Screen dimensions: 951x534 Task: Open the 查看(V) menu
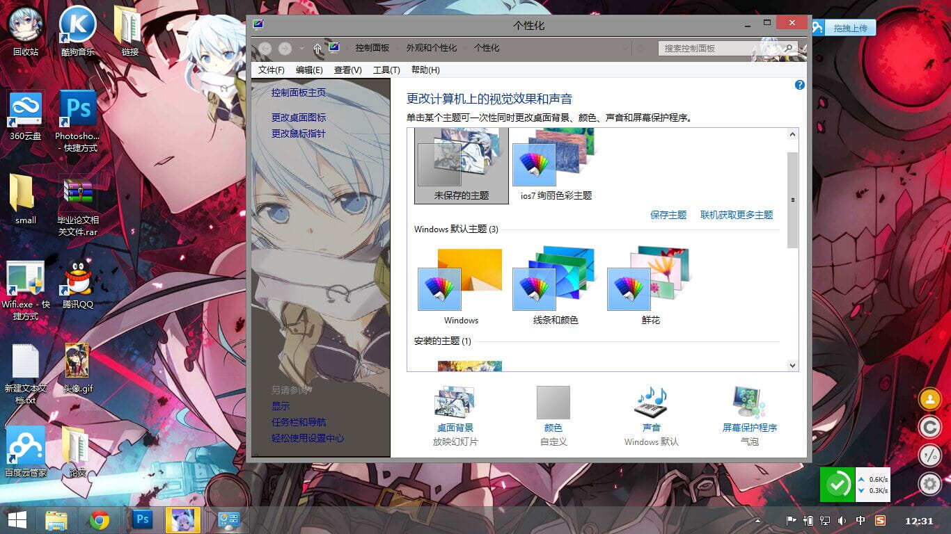pyautogui.click(x=347, y=70)
